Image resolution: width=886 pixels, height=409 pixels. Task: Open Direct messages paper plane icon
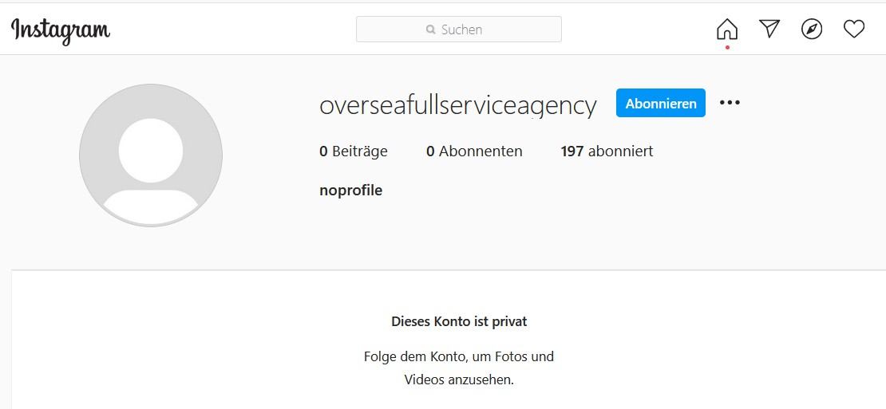[x=769, y=29]
